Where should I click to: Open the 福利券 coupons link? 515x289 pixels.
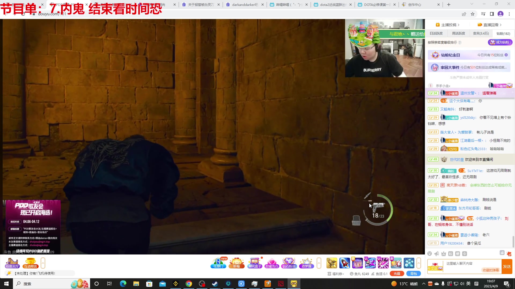336,274
